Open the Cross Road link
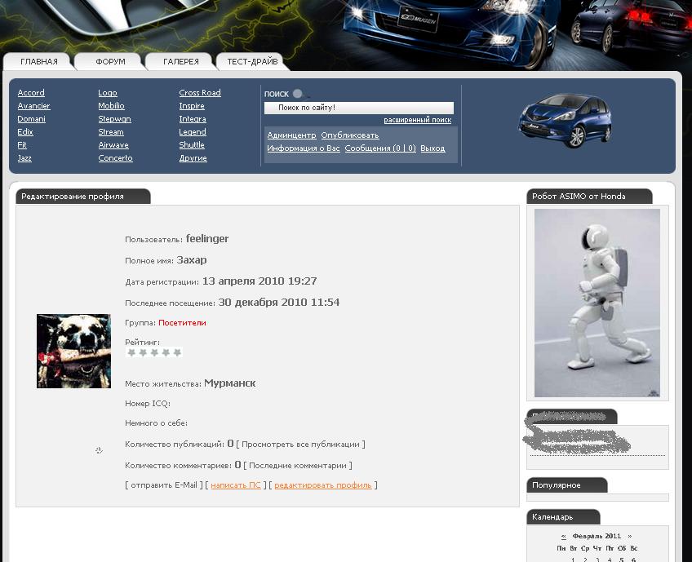The width and height of the screenshot is (692, 562). [200, 93]
